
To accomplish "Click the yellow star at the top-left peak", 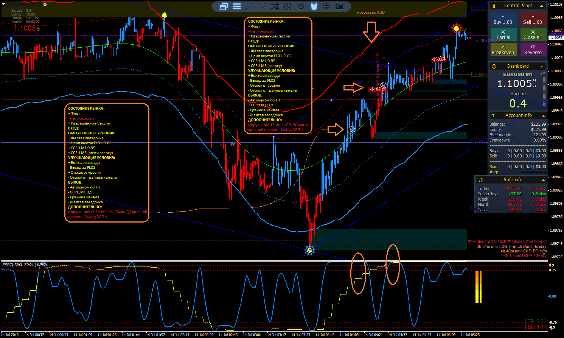I will point(164,15).
